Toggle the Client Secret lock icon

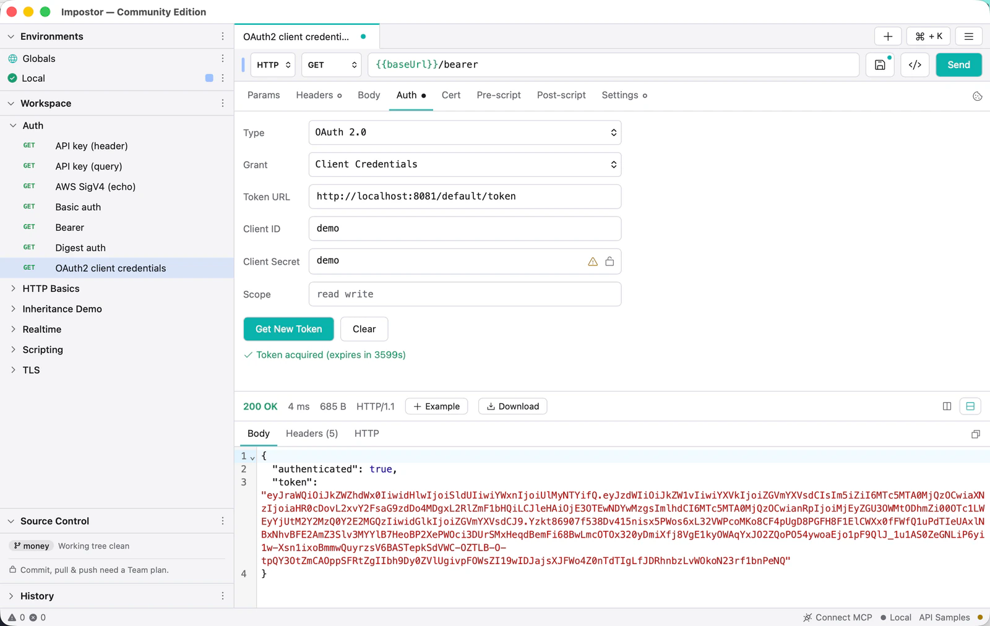(609, 262)
